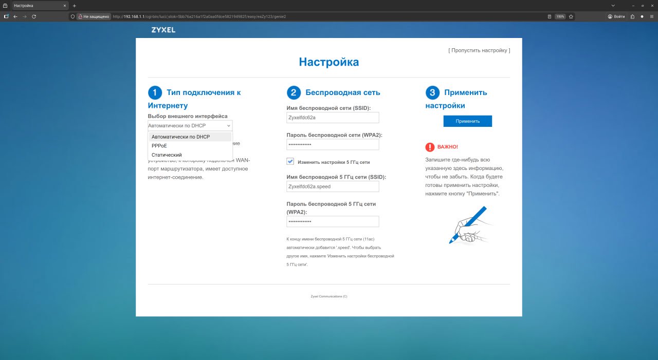Click the browser back arrow
The image size is (658, 360).
coord(15,16)
